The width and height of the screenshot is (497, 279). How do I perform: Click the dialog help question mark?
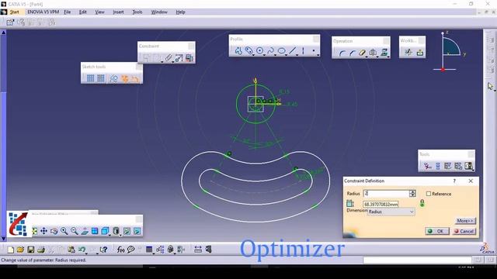(x=454, y=181)
